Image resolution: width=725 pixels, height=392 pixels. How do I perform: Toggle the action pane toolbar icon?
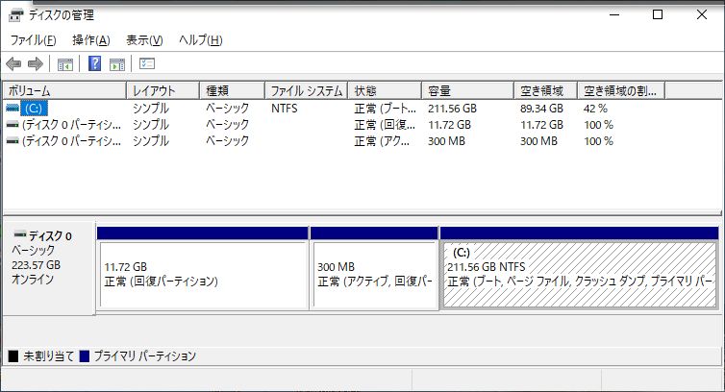[117, 63]
